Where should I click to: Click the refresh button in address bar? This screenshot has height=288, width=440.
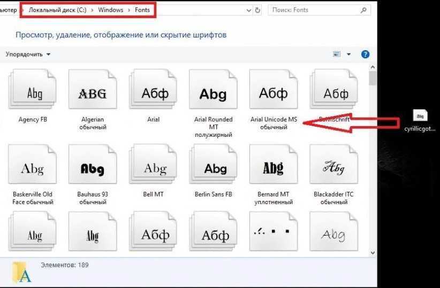click(258, 10)
